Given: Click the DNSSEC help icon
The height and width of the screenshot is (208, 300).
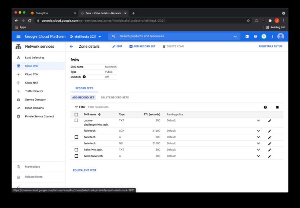Looking at the screenshot, I should 84,77.
